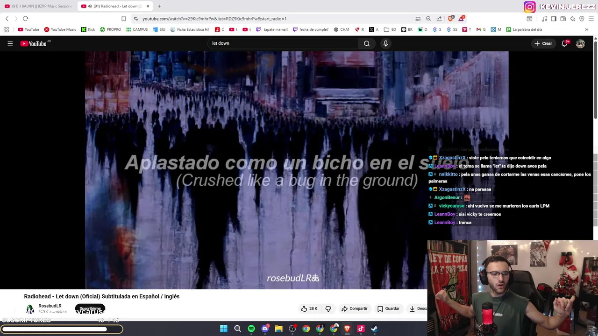The image size is (598, 336).
Task: Open the Crear create menu
Action: 543,43
